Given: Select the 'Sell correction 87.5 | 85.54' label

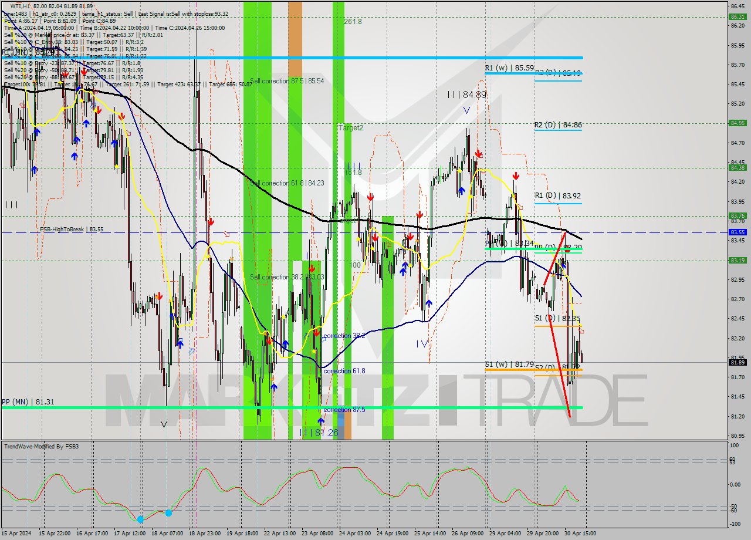Looking at the screenshot, I should coord(287,81).
